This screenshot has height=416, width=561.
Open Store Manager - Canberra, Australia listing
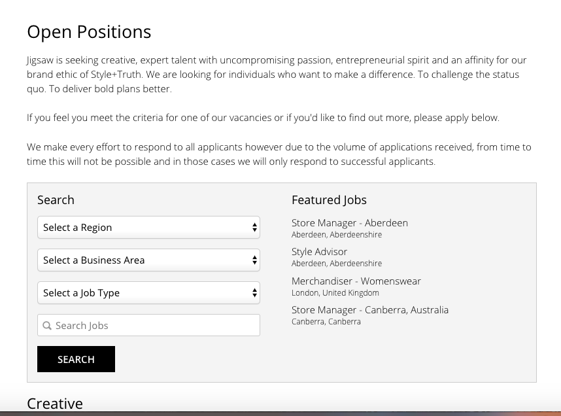pos(370,310)
